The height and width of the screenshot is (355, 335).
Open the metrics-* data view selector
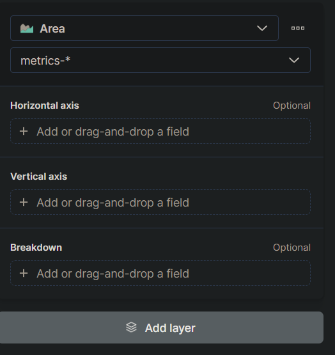[160, 60]
